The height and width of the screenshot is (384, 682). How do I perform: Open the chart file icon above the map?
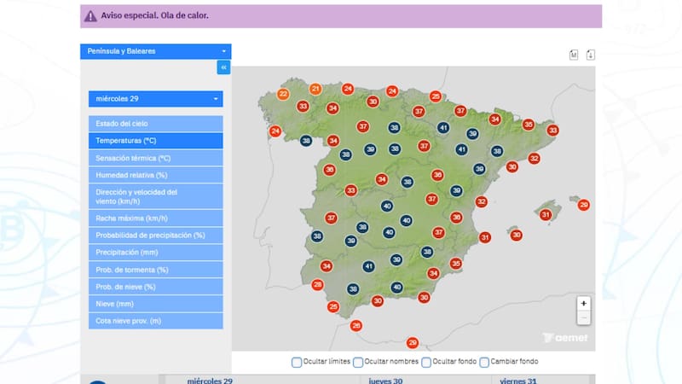pos(574,55)
